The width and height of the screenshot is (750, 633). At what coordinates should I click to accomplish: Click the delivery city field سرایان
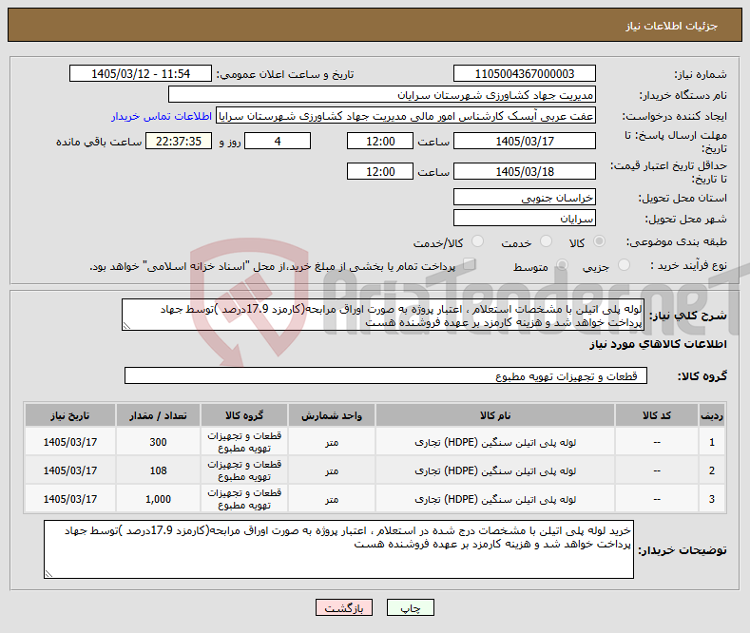point(524,218)
